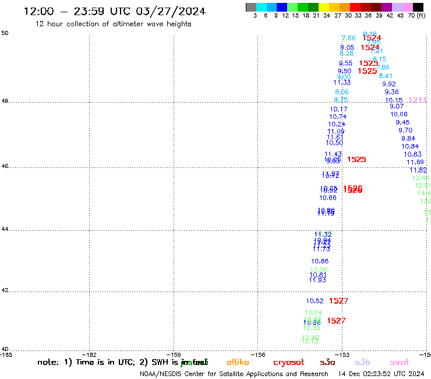
Task: Pick the yellow swatch in the color scale
Action: point(324,7)
